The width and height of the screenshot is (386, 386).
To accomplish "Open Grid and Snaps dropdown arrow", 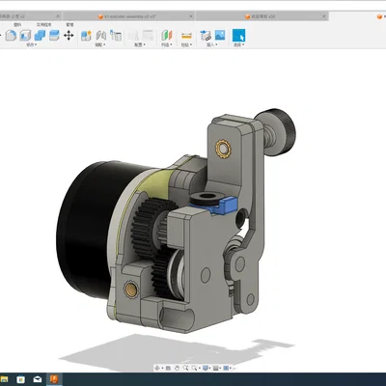I will [x=220, y=368].
